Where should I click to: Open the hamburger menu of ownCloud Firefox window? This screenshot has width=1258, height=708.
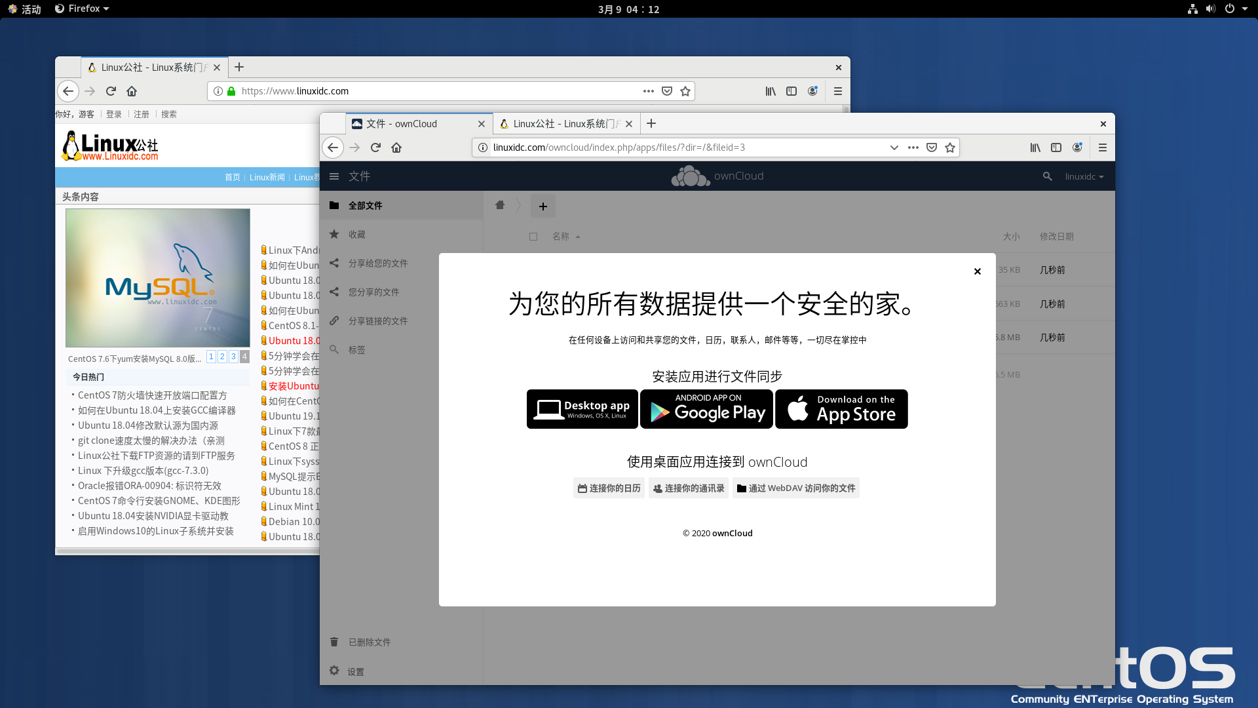coord(1103,147)
